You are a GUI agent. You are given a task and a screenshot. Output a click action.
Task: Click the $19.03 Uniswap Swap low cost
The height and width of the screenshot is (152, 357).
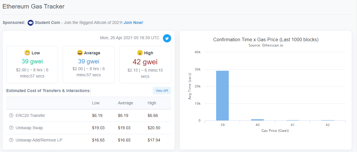point(98,128)
